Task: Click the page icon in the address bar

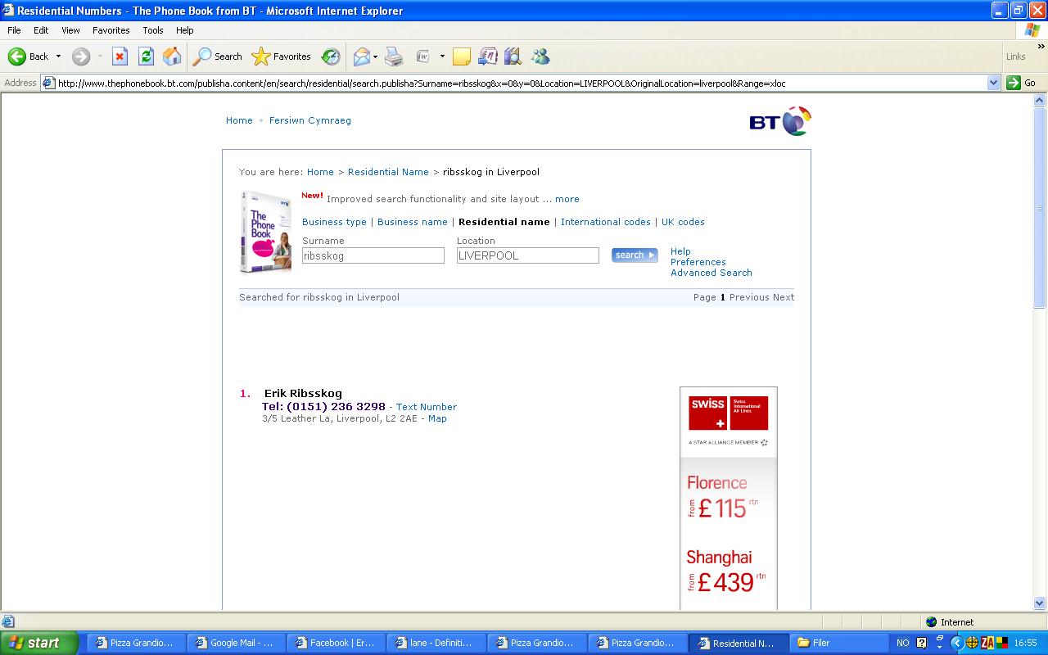Action: click(x=49, y=83)
